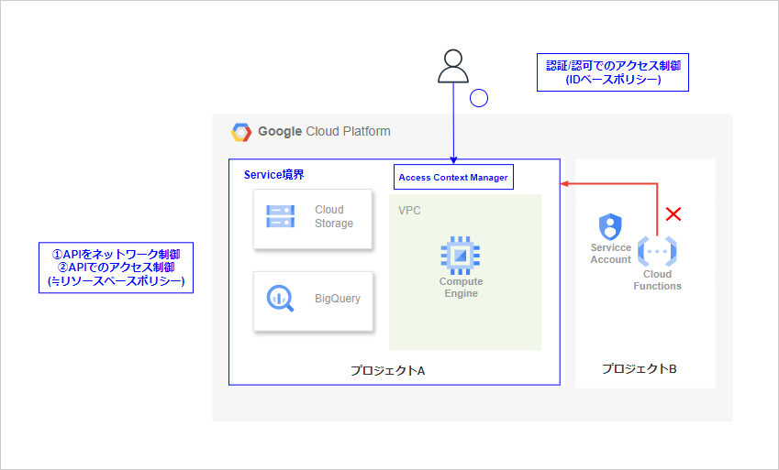Click the Service Account shield icon
The image size is (779, 470).
point(610,227)
